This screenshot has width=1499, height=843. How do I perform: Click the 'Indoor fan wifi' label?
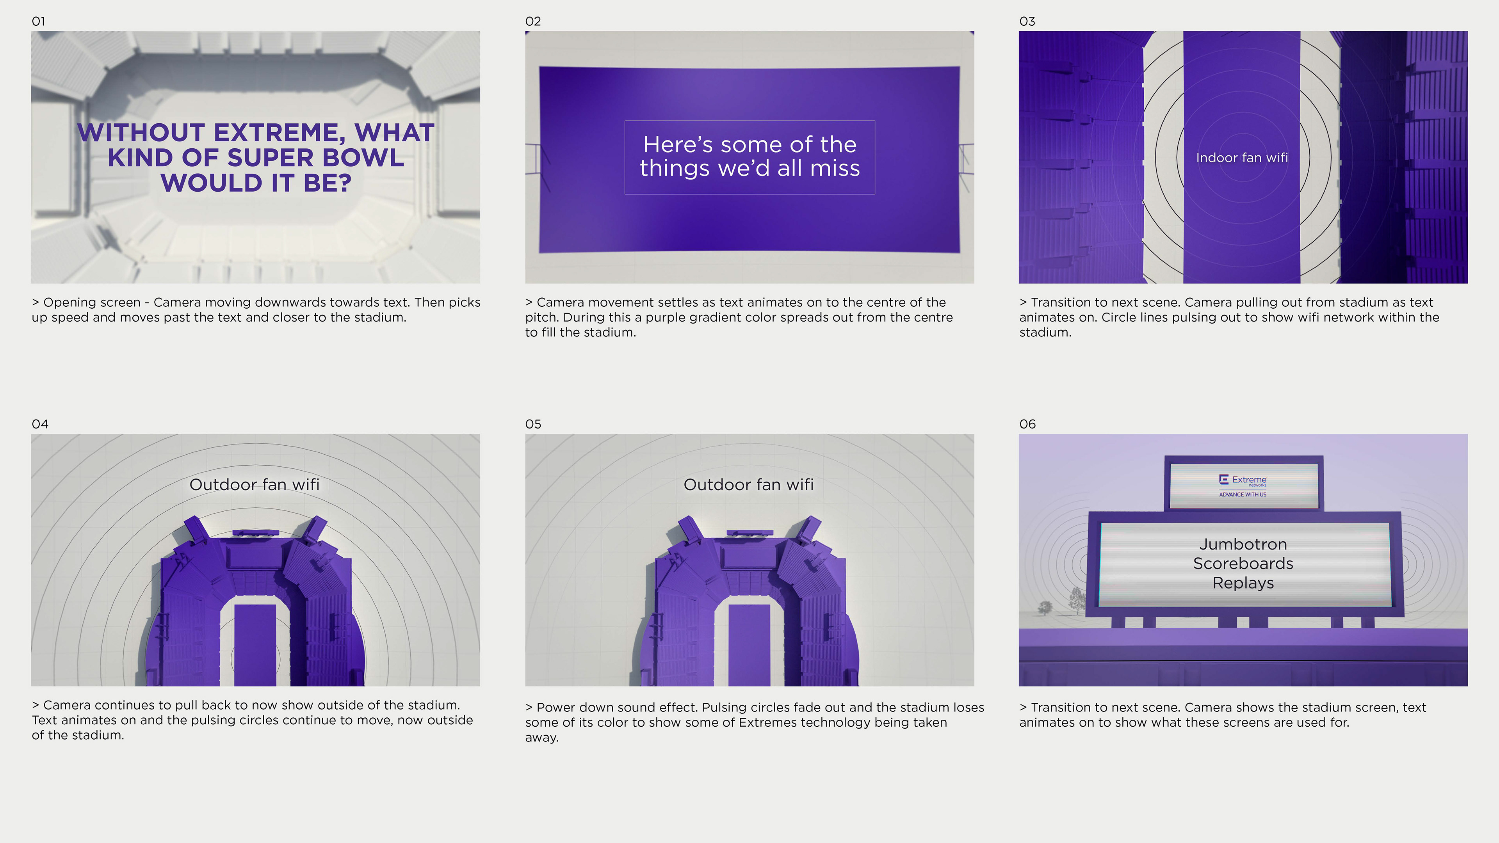(x=1242, y=158)
